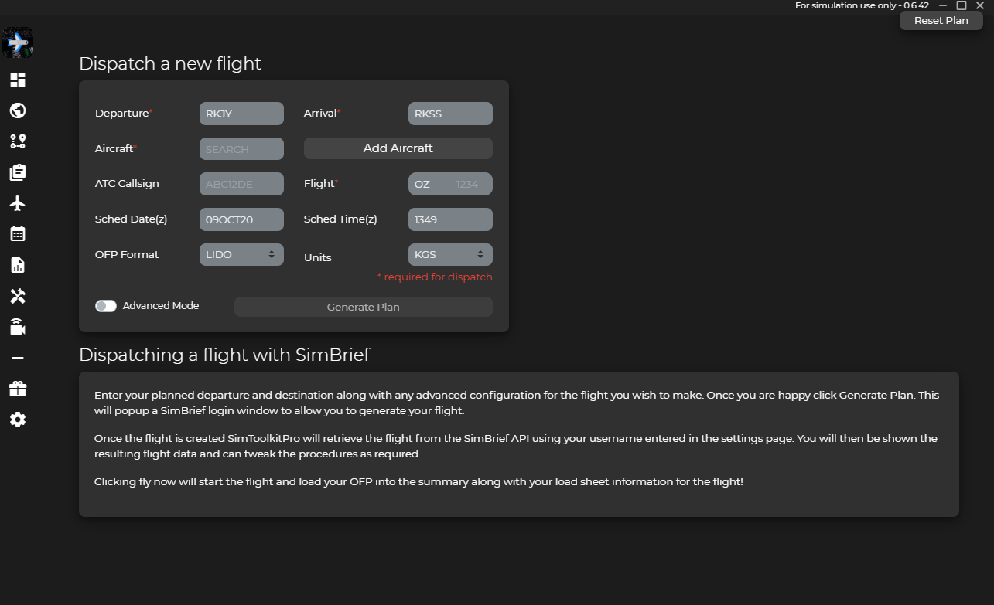This screenshot has height=605, width=994.
Task: Click the Advanced Mode label text
Action: click(x=161, y=306)
